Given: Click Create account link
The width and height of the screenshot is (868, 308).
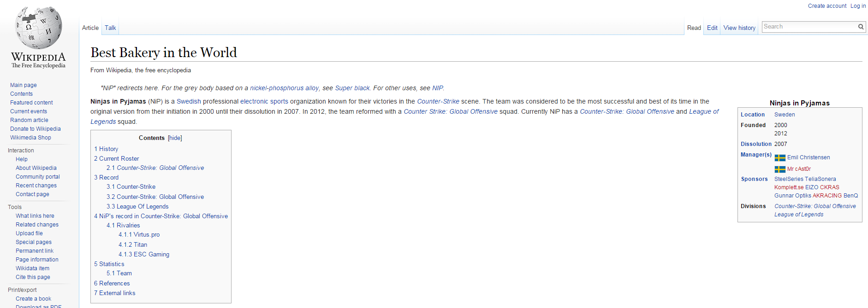Looking at the screenshot, I should pyautogui.click(x=827, y=6).
